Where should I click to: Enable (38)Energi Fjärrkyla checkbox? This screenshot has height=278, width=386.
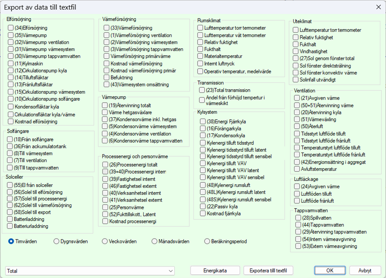(x=203, y=121)
